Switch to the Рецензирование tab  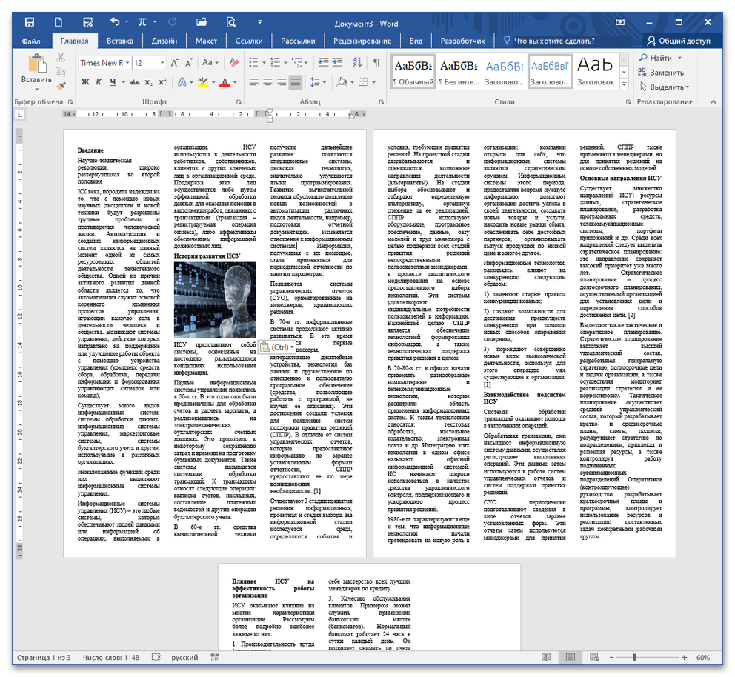coord(362,41)
